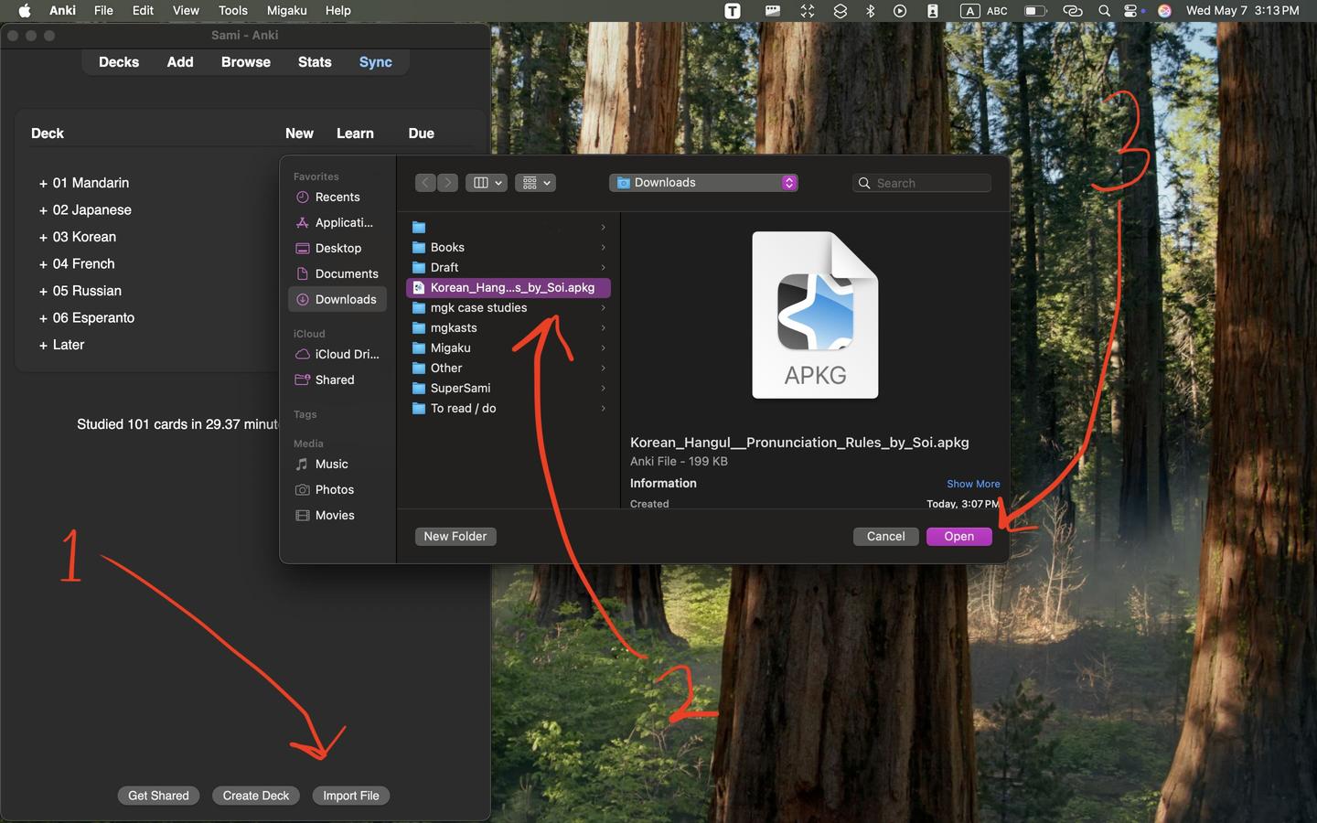
Task: Click the large APKG file preview icon
Action: [815, 315]
